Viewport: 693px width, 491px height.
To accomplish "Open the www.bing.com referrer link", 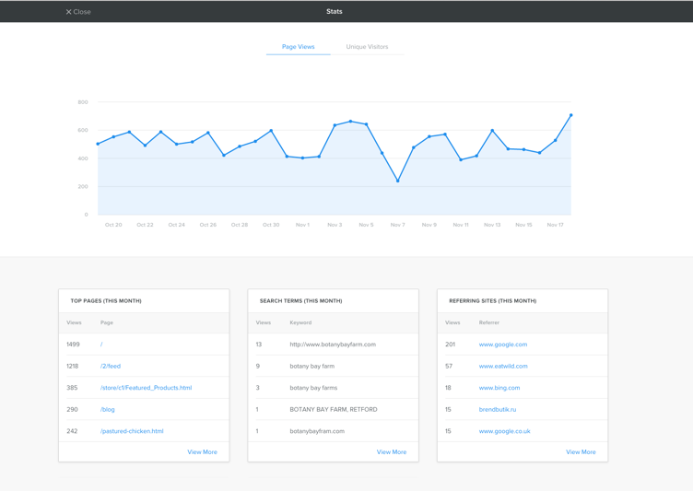I will pos(499,388).
